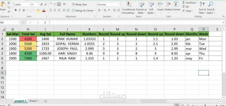
Task: Open Cell Styles gallery
Action: click(x=151, y=8)
